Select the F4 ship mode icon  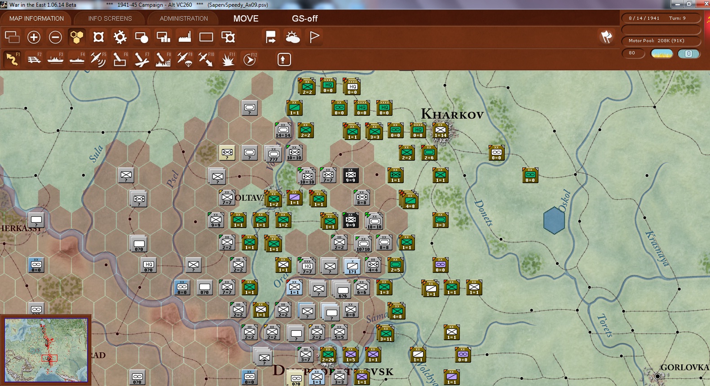77,59
